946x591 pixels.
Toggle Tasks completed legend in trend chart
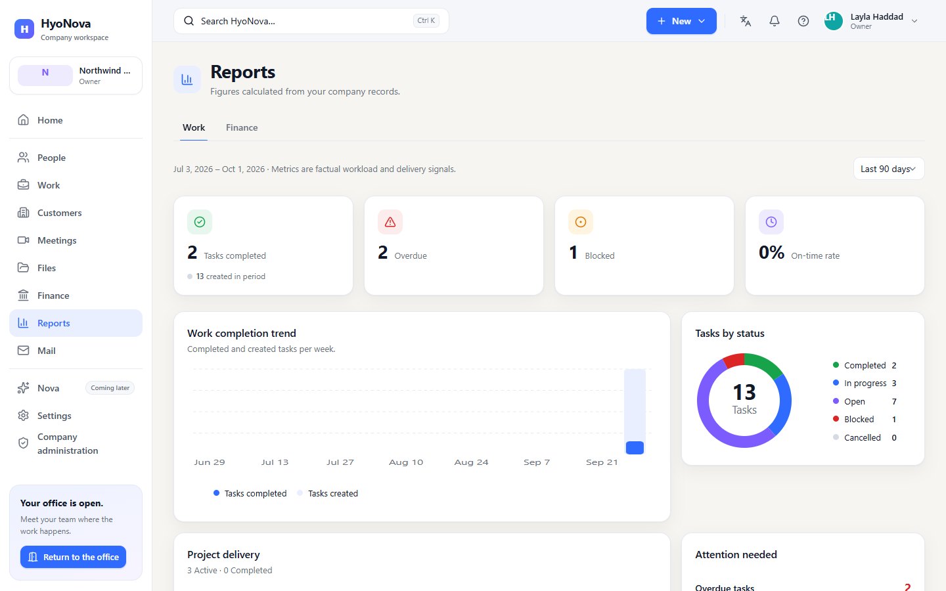pyautogui.click(x=250, y=493)
